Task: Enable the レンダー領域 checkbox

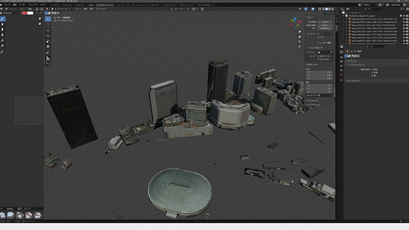Action: coord(318,42)
